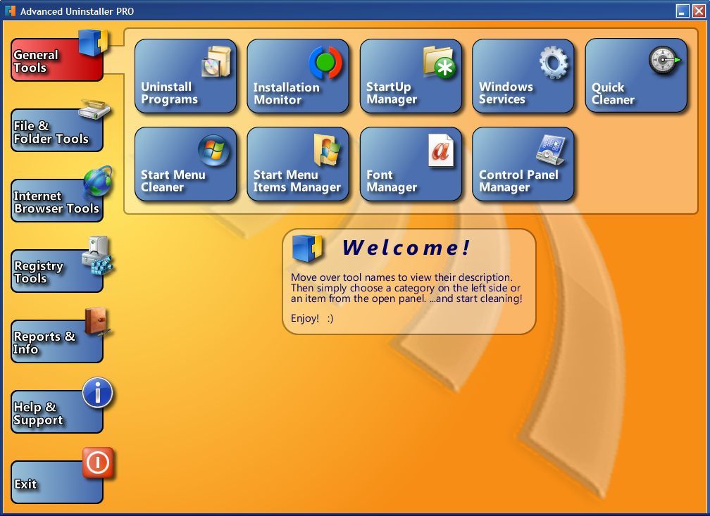Open the Windows Services tool
The image size is (710, 516).
pos(523,76)
